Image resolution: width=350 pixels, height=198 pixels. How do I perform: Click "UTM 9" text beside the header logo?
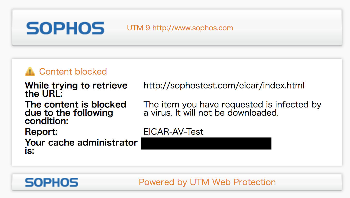[x=138, y=28]
